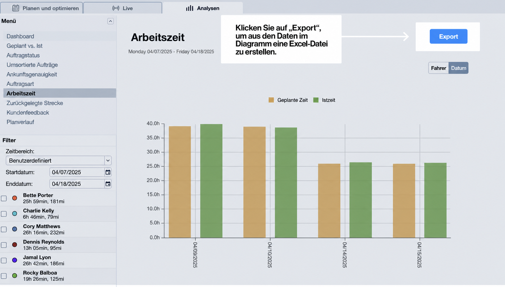Check the Rocky Balboa checkbox
This screenshot has width=505, height=287.
pos(4,276)
